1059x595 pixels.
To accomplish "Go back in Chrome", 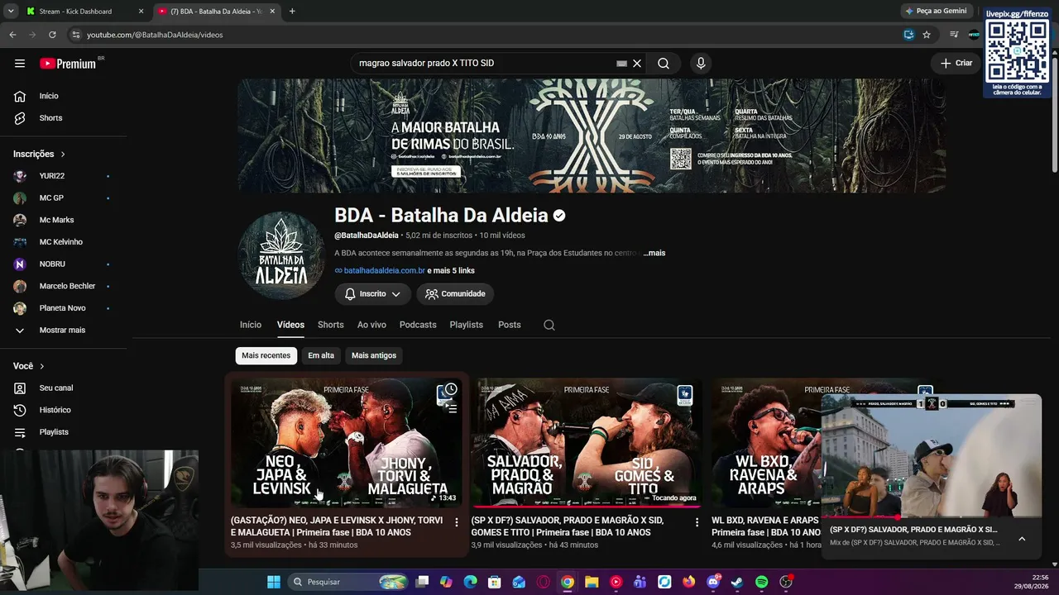I will tap(12, 35).
